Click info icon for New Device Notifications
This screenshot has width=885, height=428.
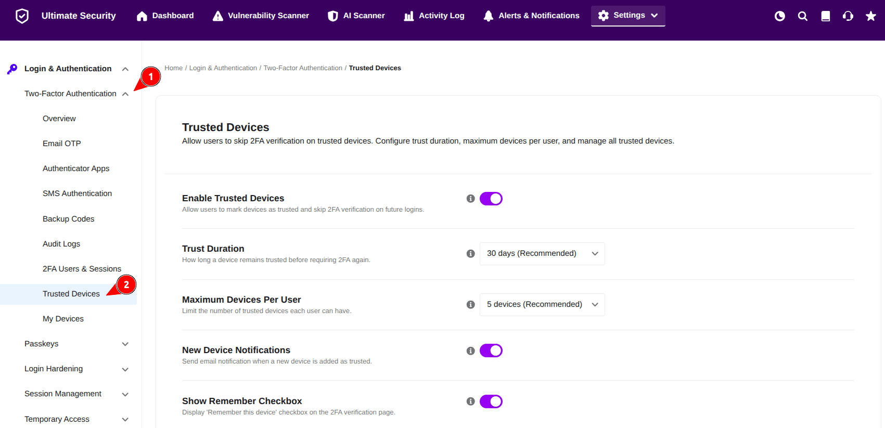pyautogui.click(x=471, y=351)
